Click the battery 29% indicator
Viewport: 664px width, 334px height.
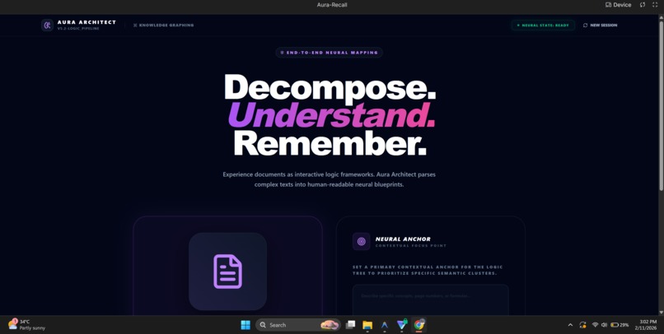620,325
